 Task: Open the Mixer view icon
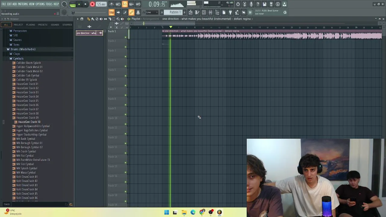click(210, 12)
